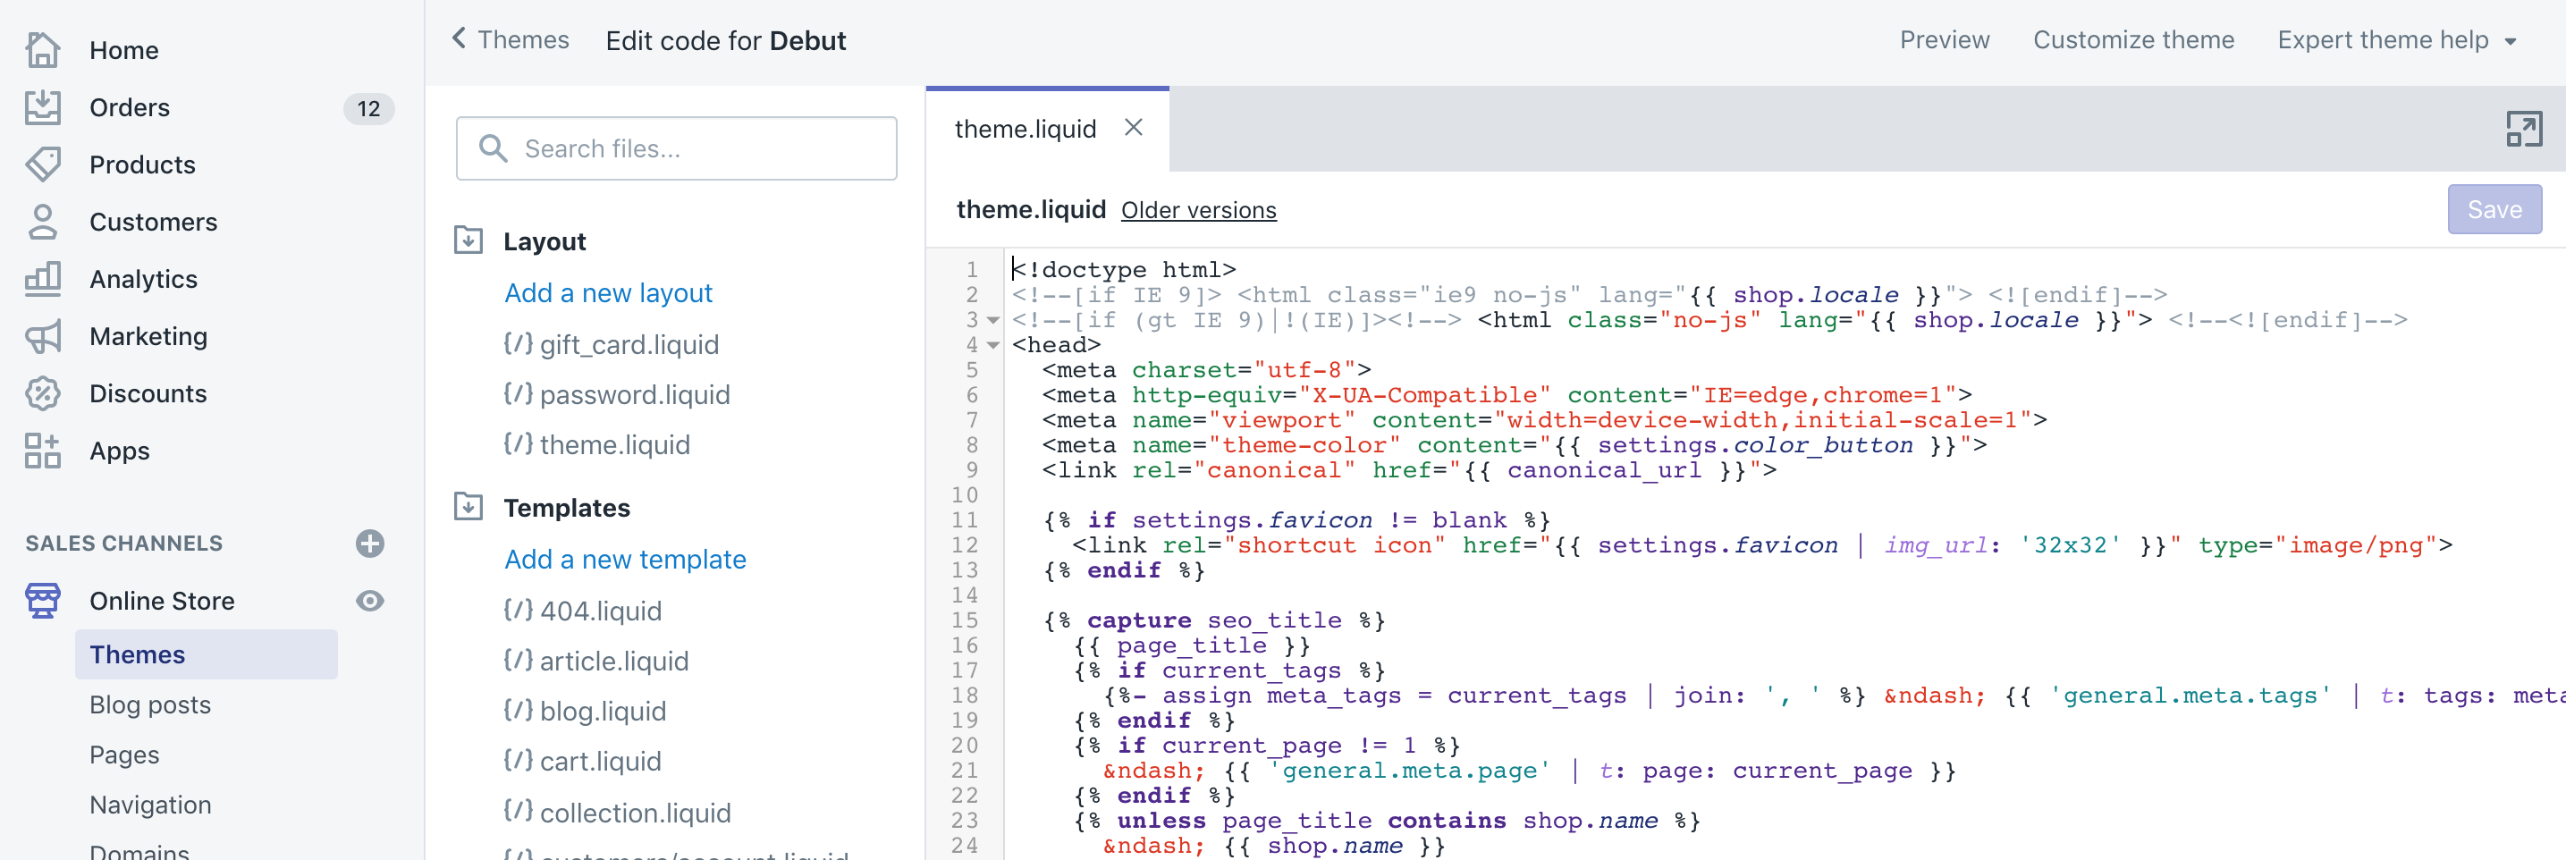
Task: Click Add a new template
Action: click(625, 559)
